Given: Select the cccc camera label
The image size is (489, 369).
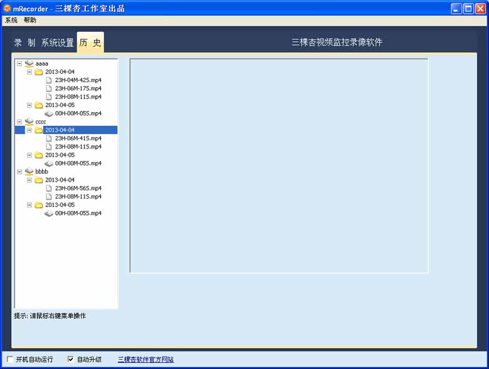Looking at the screenshot, I should [41, 122].
